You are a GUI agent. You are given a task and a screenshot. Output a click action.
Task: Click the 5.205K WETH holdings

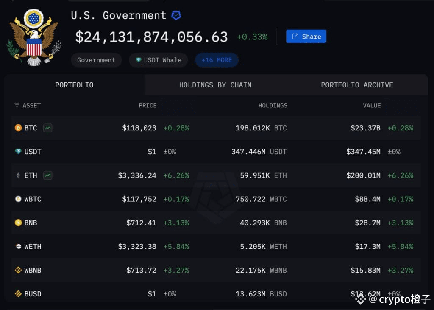click(x=263, y=246)
